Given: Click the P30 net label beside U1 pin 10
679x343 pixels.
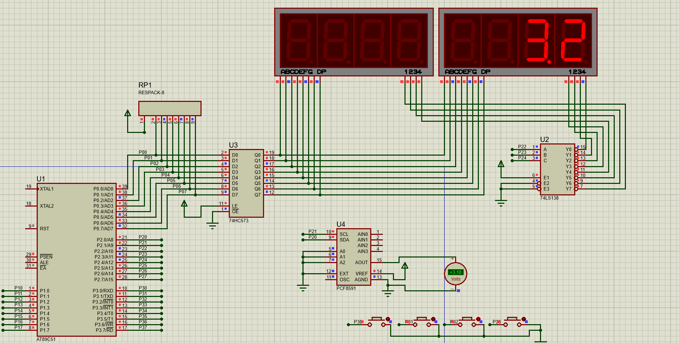Looking at the screenshot, I should click(x=143, y=288).
